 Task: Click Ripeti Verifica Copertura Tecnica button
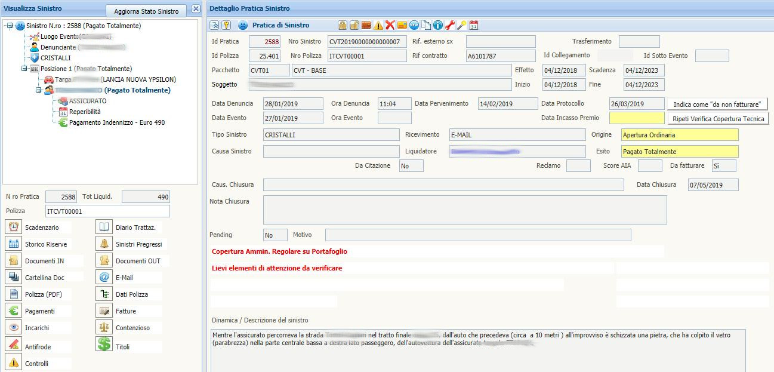[717, 119]
